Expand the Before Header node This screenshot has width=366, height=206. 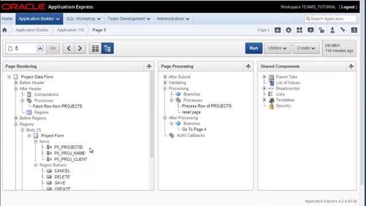16,82
